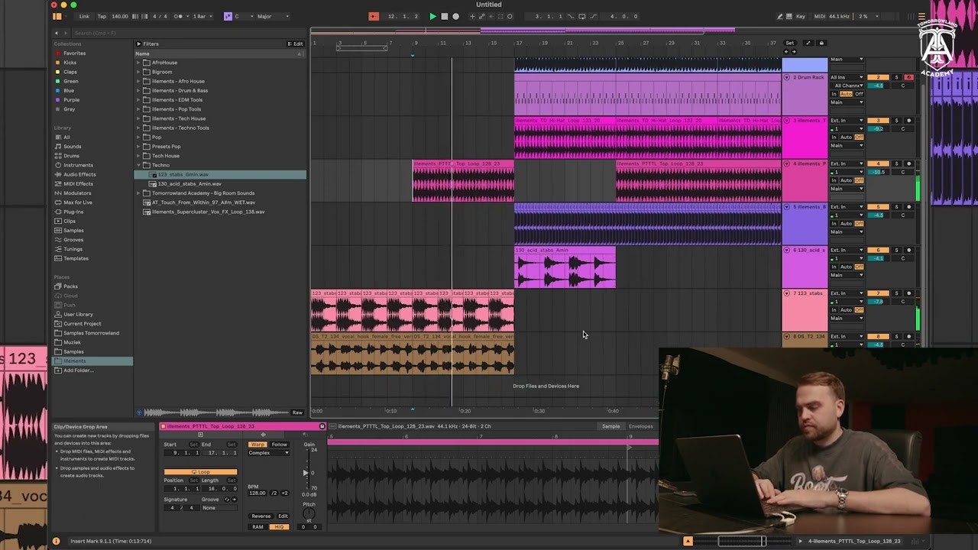This screenshot has width=978, height=550.
Task: Toggle browser preview headphones icon
Action: coord(139,412)
